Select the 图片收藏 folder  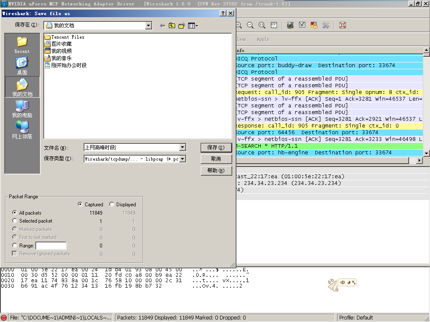[x=58, y=44]
